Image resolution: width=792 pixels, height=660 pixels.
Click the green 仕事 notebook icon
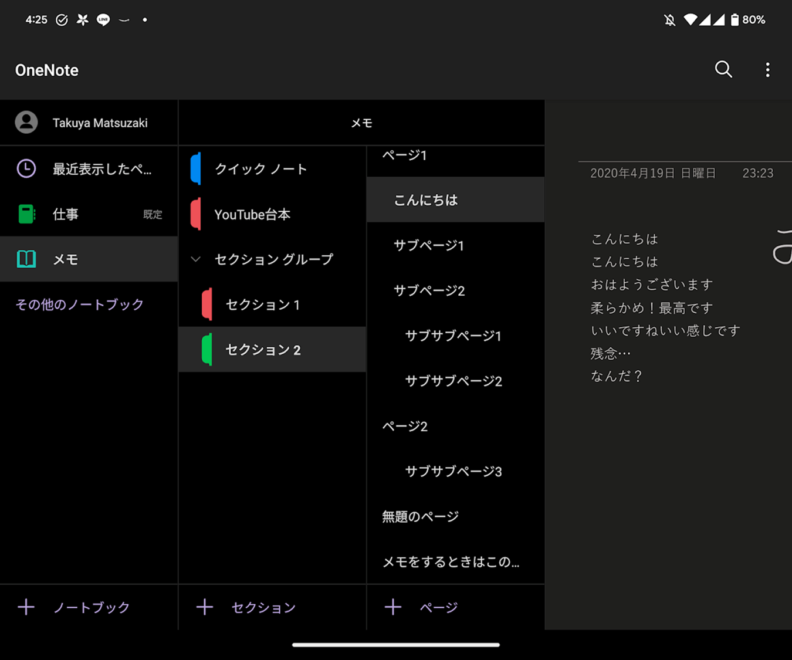pyautogui.click(x=26, y=214)
